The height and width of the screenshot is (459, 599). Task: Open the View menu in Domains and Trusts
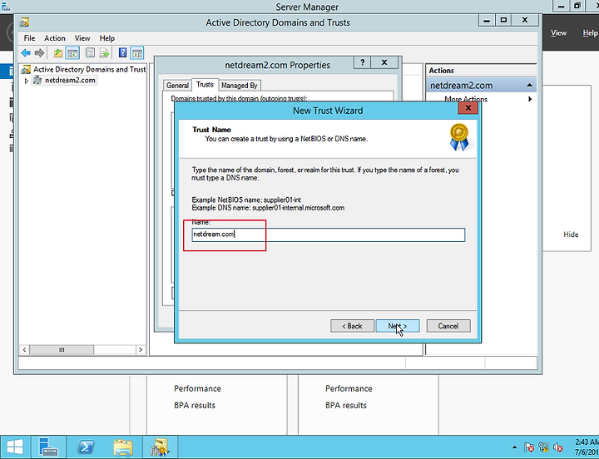(82, 38)
